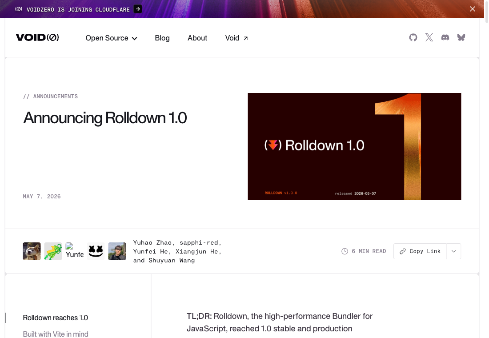Click the arrow button in announcement banner

click(138, 9)
